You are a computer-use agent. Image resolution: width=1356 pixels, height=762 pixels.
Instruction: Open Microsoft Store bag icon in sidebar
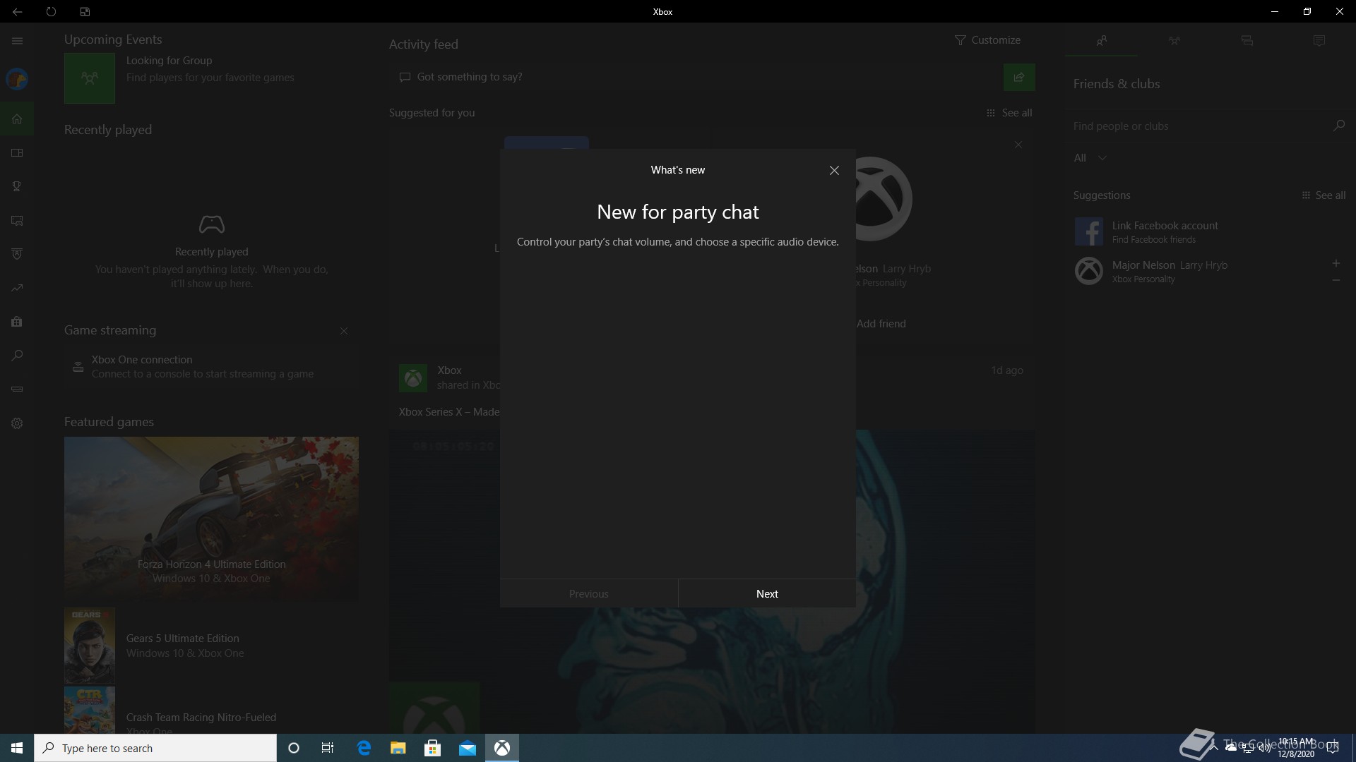pos(17,322)
